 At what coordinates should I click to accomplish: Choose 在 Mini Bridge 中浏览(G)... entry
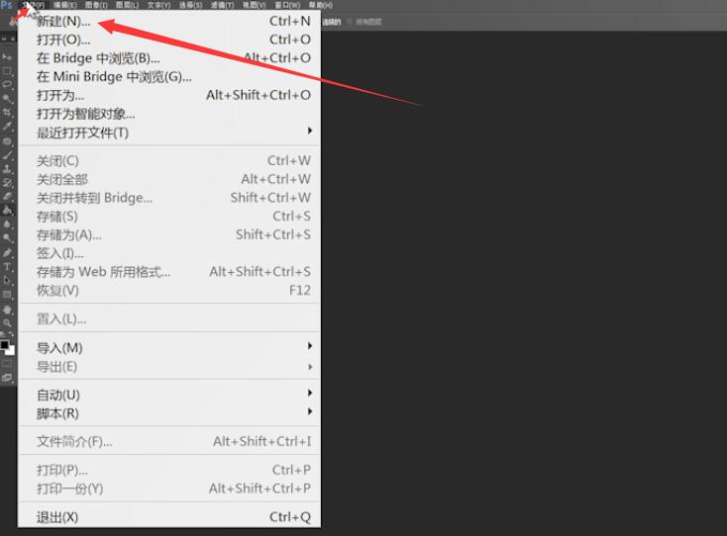pyautogui.click(x=169, y=77)
